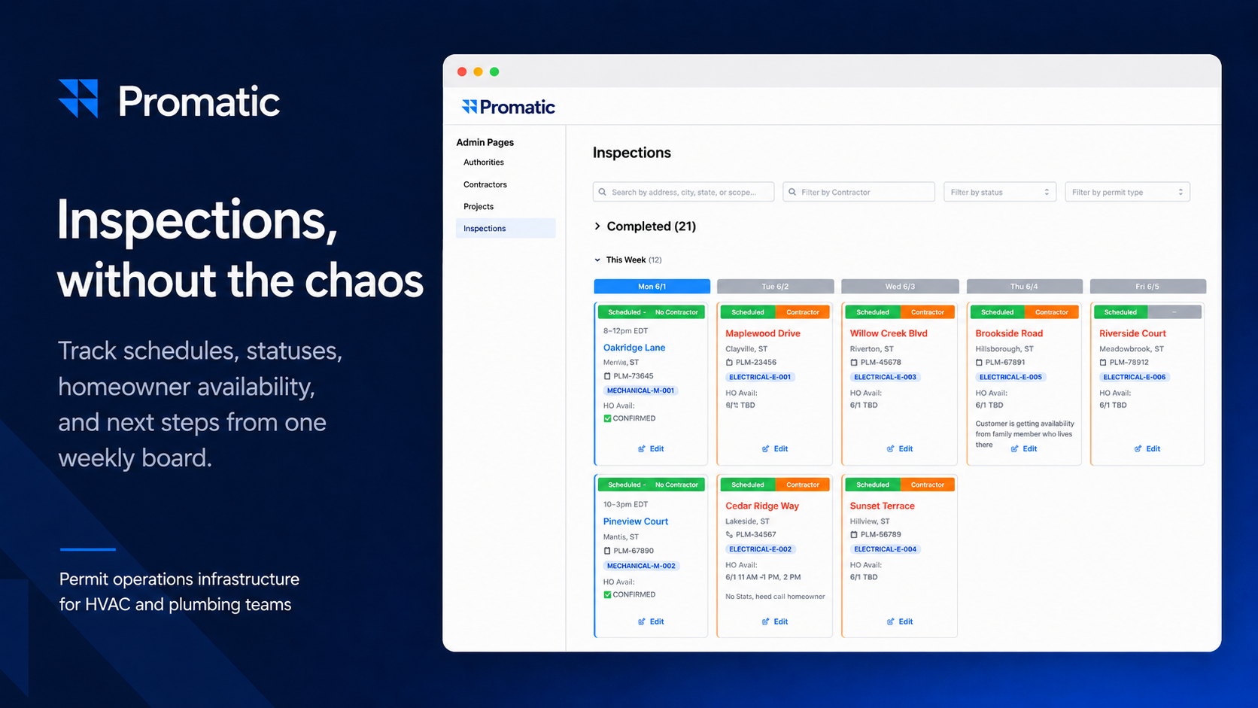Select the Tue 6/2 day column header
The width and height of the screenshot is (1258, 708).
click(775, 287)
